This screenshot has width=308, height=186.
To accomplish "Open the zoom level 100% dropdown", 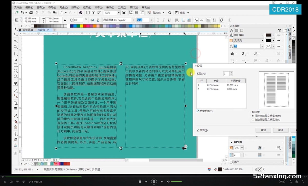I will click(x=119, y=13).
